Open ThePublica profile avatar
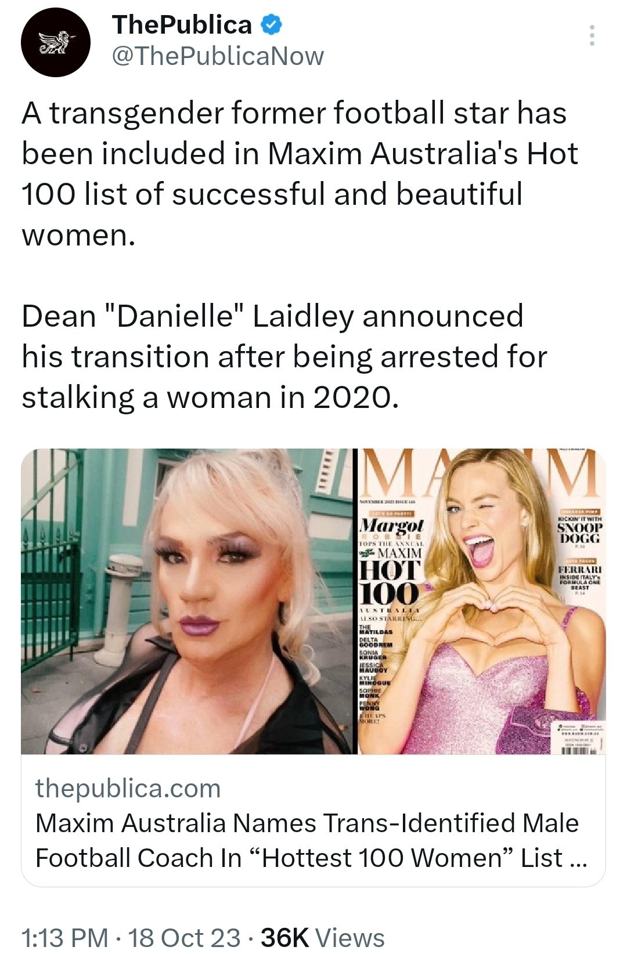The height and width of the screenshot is (954, 627). click(x=56, y=42)
